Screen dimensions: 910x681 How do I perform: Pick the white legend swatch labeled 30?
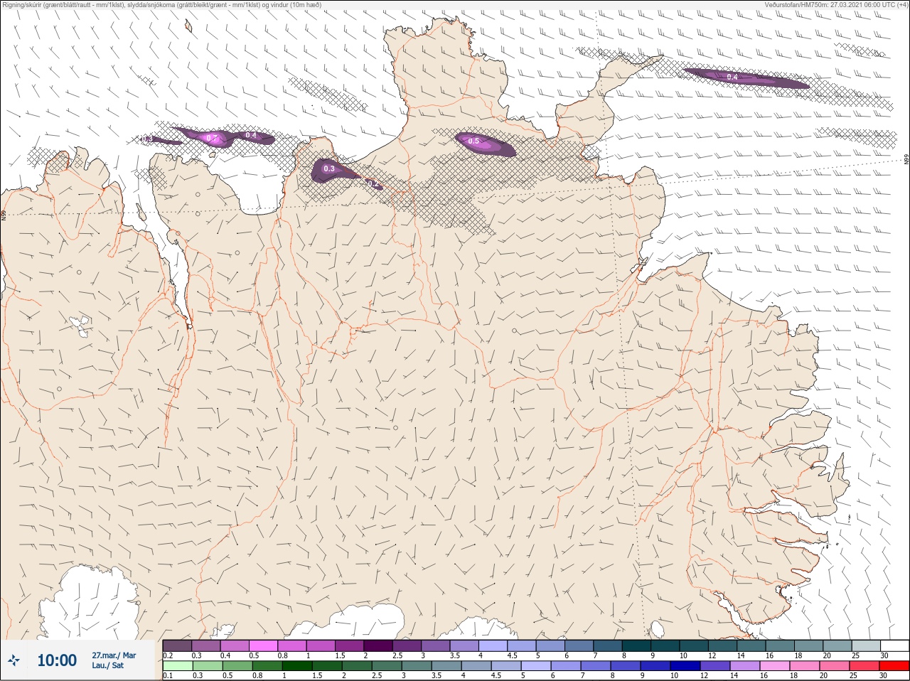click(x=894, y=645)
